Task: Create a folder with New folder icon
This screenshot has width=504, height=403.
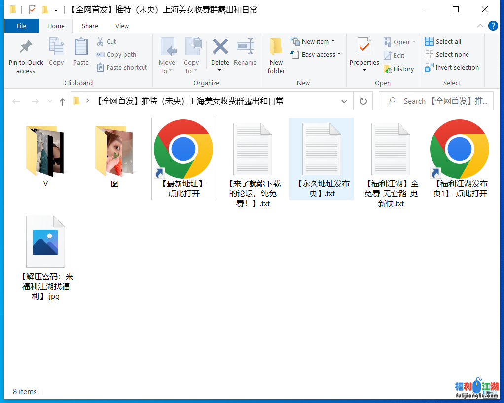Action: [276, 47]
